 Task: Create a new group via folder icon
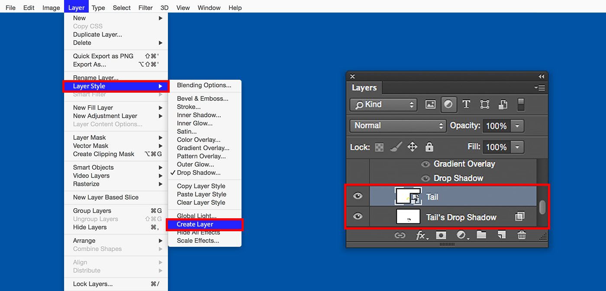[x=481, y=235]
